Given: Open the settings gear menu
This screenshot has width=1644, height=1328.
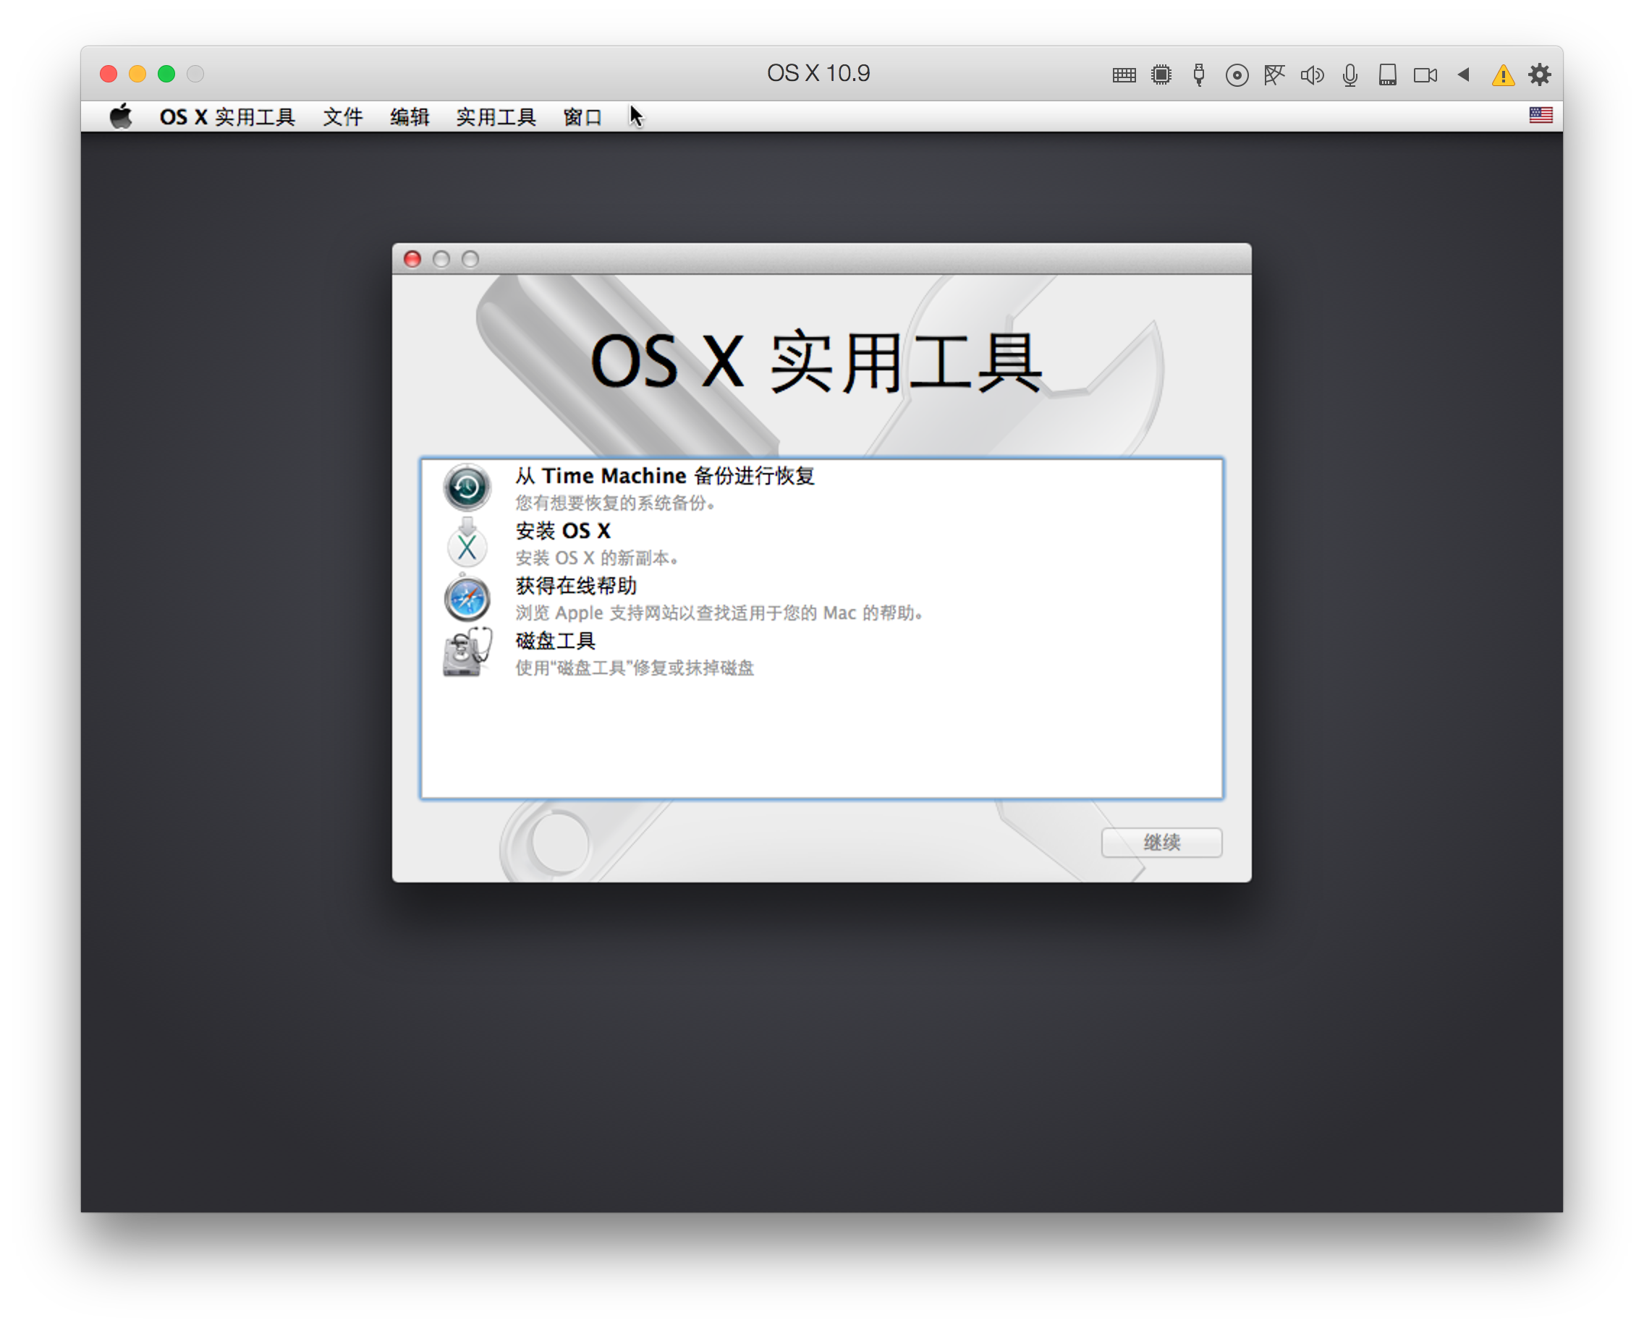Looking at the screenshot, I should click(x=1540, y=75).
